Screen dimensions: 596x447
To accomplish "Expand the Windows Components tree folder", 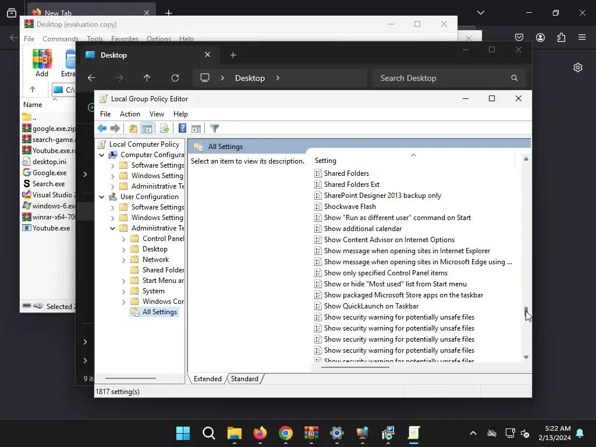I will coord(123,302).
